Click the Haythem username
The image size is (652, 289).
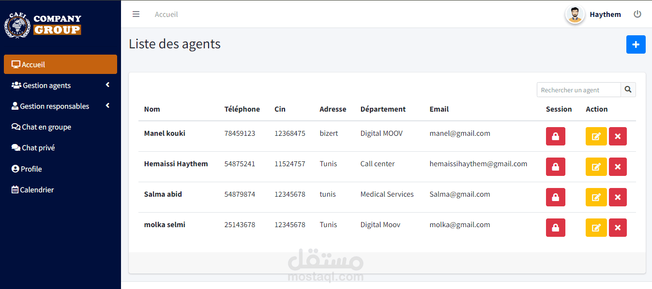[x=605, y=14]
